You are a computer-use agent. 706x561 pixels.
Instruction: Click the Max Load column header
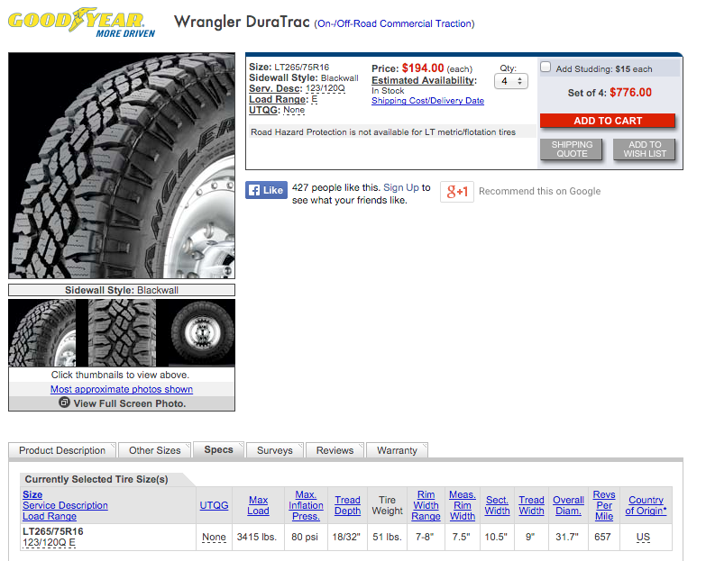point(258,505)
